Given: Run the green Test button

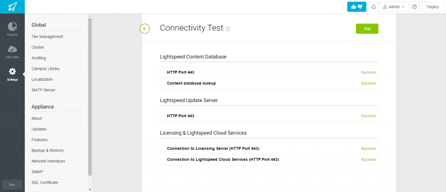Looking at the screenshot, I should click(x=367, y=29).
